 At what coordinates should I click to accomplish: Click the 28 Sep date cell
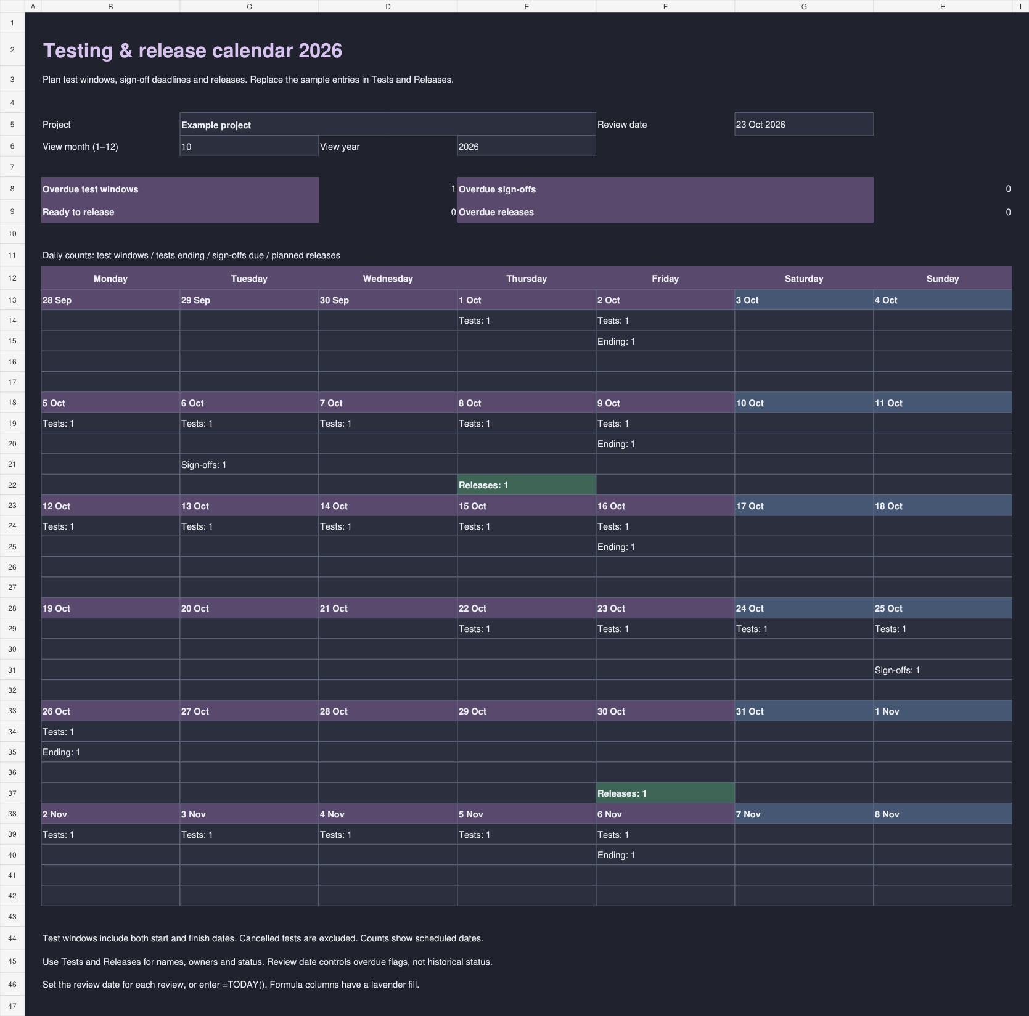[110, 300]
